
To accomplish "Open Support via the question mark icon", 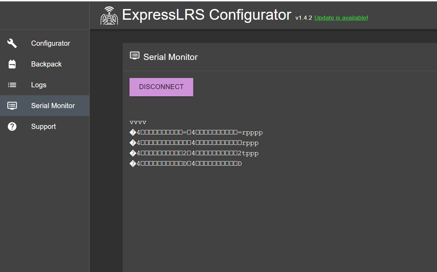I will (x=12, y=126).
